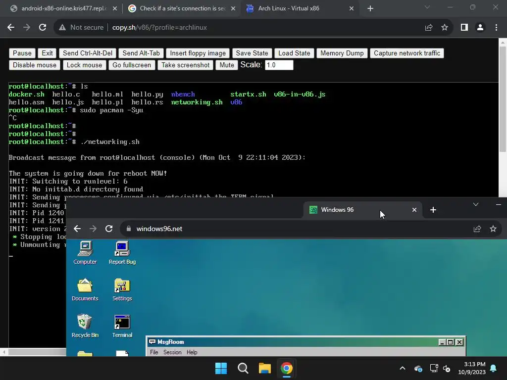Open MsgRoom File menu
This screenshot has height=380, width=507.
coord(154,352)
